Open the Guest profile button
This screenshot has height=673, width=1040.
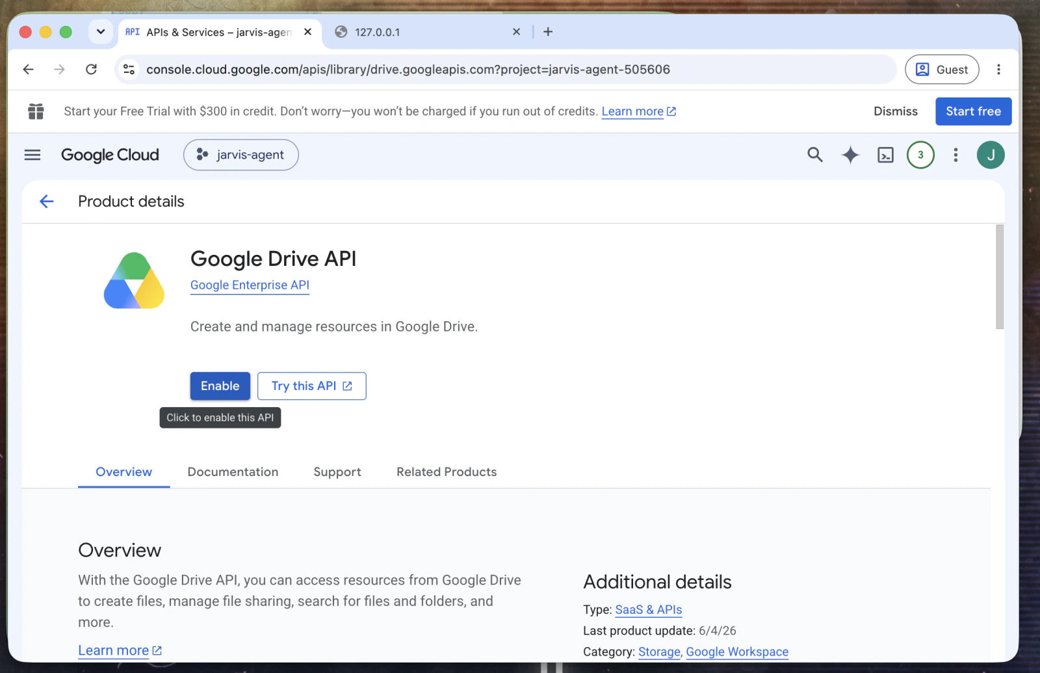(x=942, y=70)
